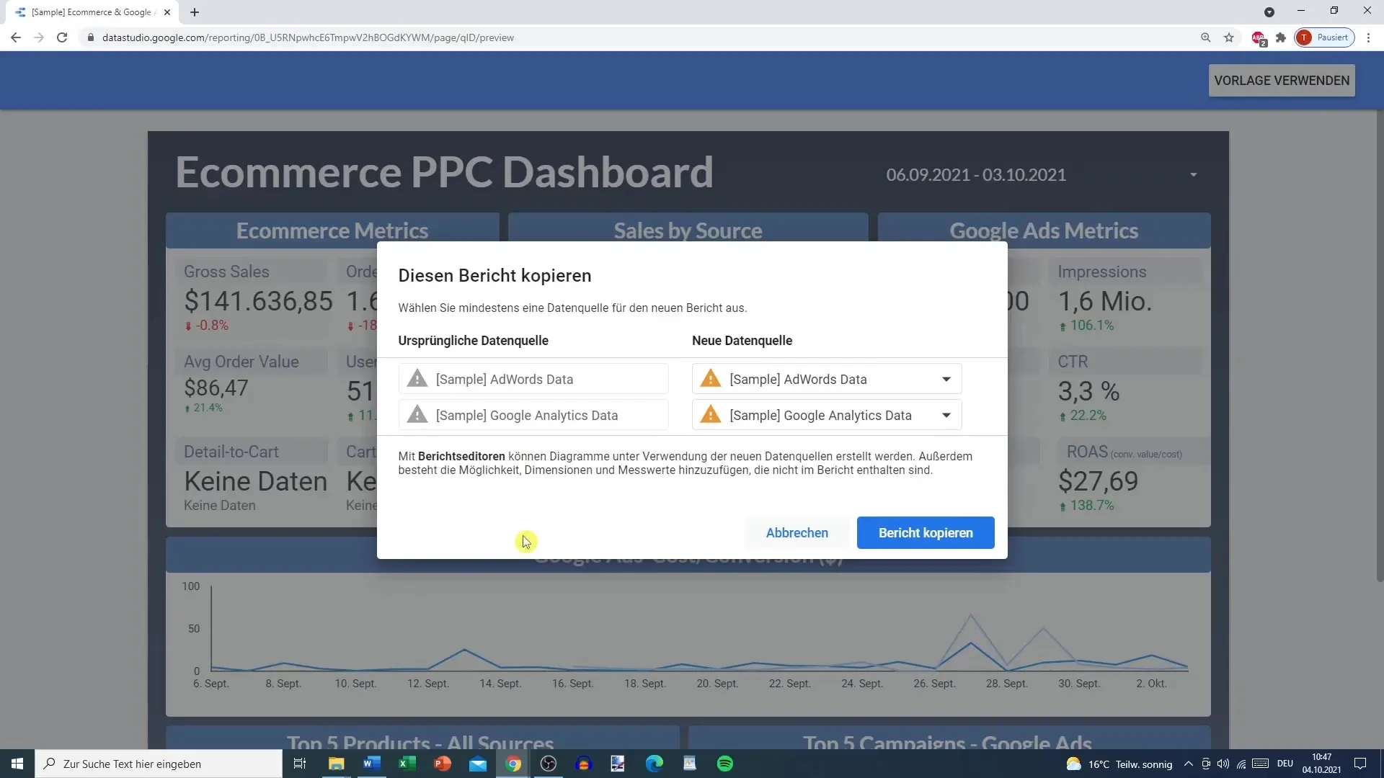Open Spotify from taskbar
1384x778 pixels.
tap(725, 764)
